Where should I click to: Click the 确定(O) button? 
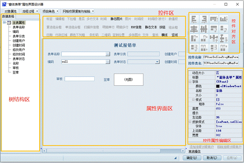[192, 158]
